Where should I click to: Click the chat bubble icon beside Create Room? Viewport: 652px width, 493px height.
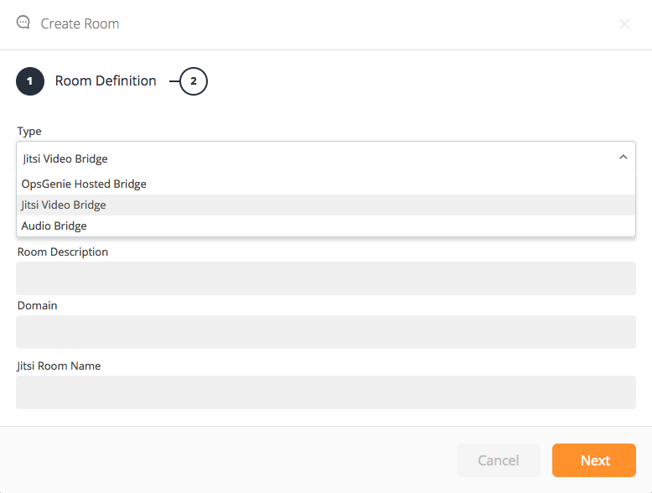tap(23, 23)
